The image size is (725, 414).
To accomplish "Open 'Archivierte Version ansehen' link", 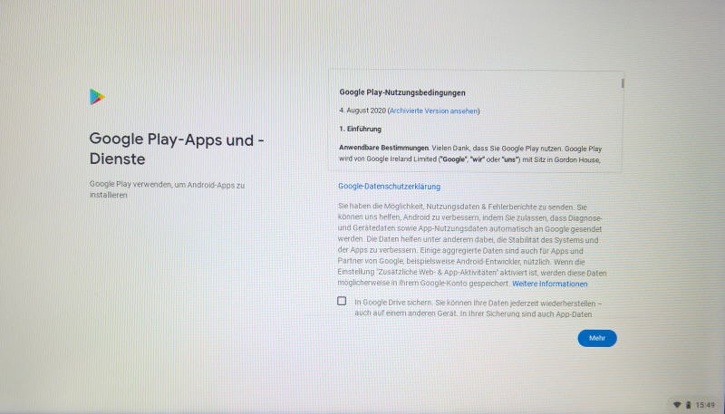I will point(434,111).
